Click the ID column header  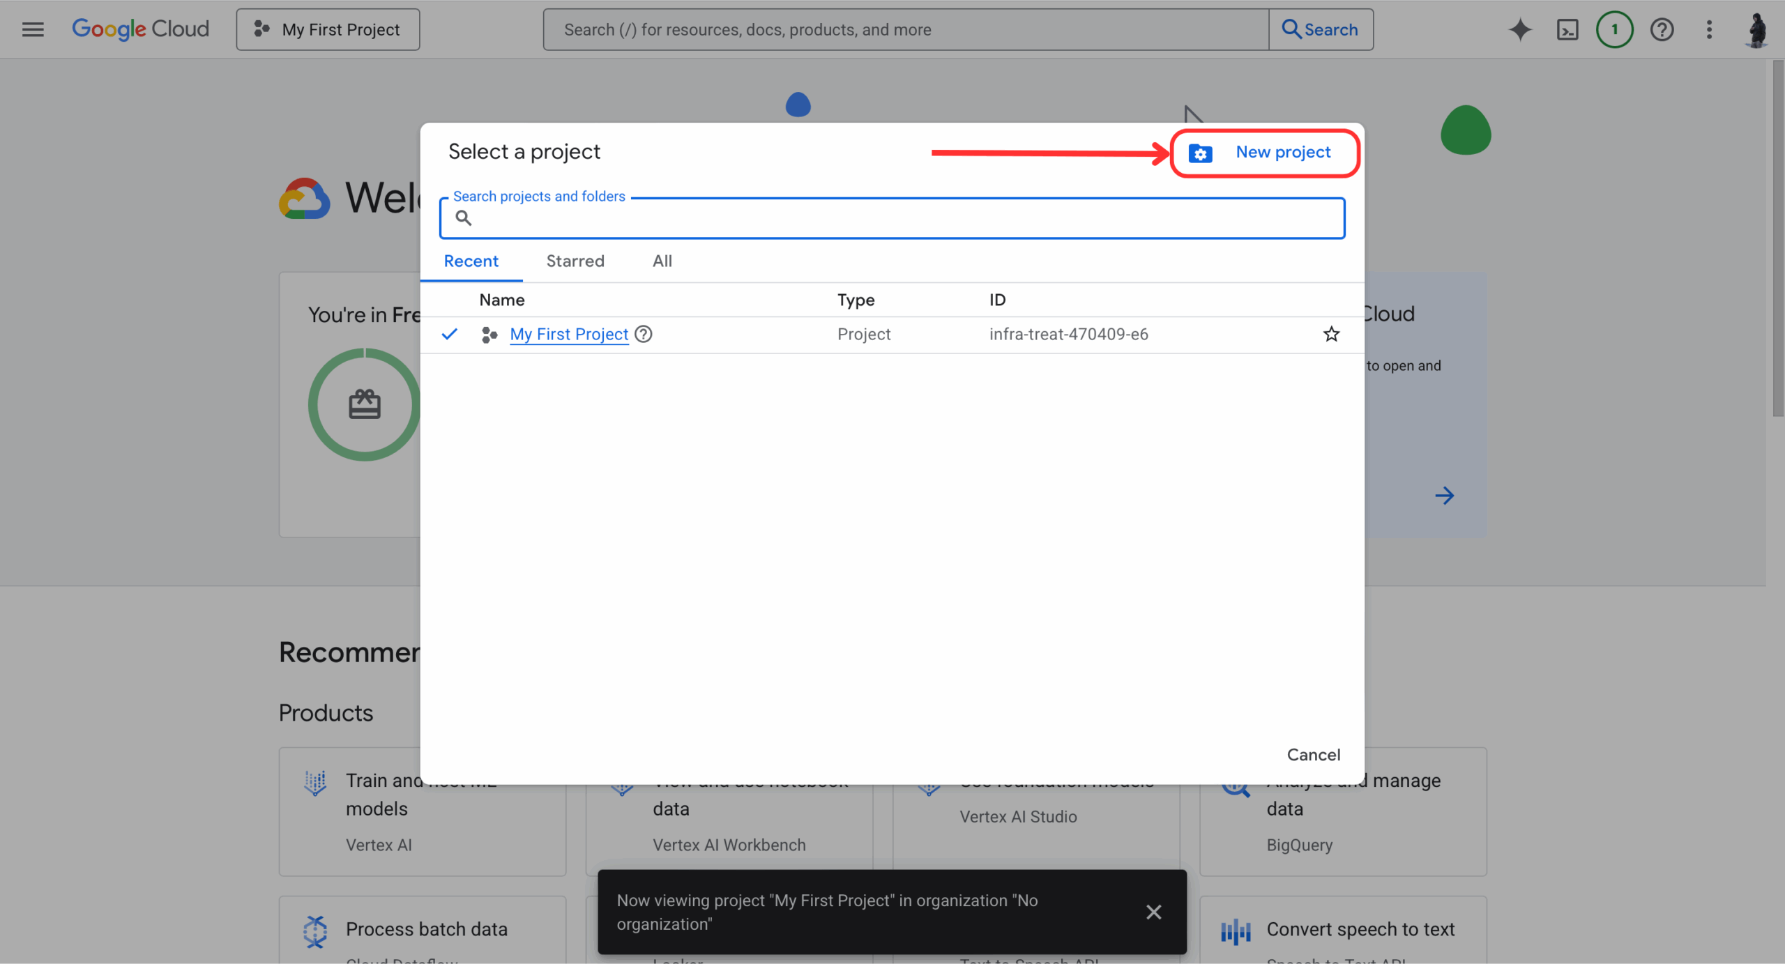(x=997, y=300)
